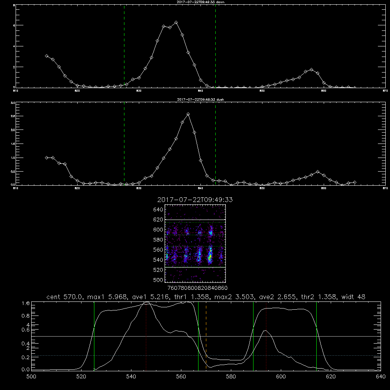Click the last diamond point of the dusk curve

pos(355,182)
